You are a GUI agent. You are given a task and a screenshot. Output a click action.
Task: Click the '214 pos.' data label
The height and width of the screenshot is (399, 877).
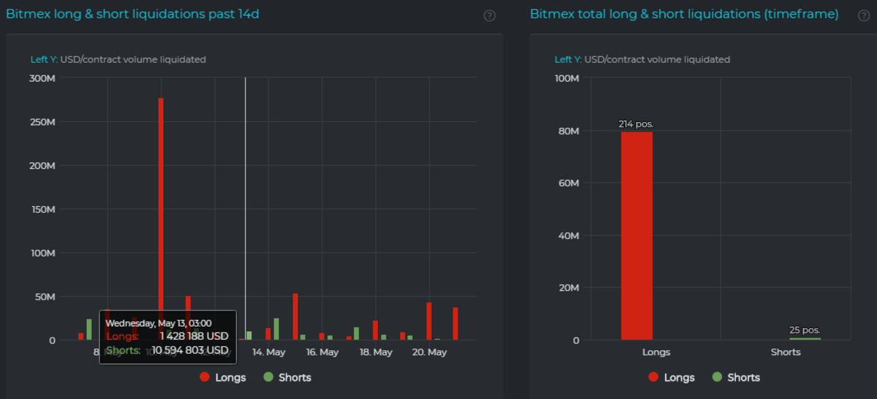point(636,124)
